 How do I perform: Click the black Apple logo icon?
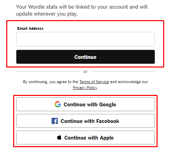59,137
